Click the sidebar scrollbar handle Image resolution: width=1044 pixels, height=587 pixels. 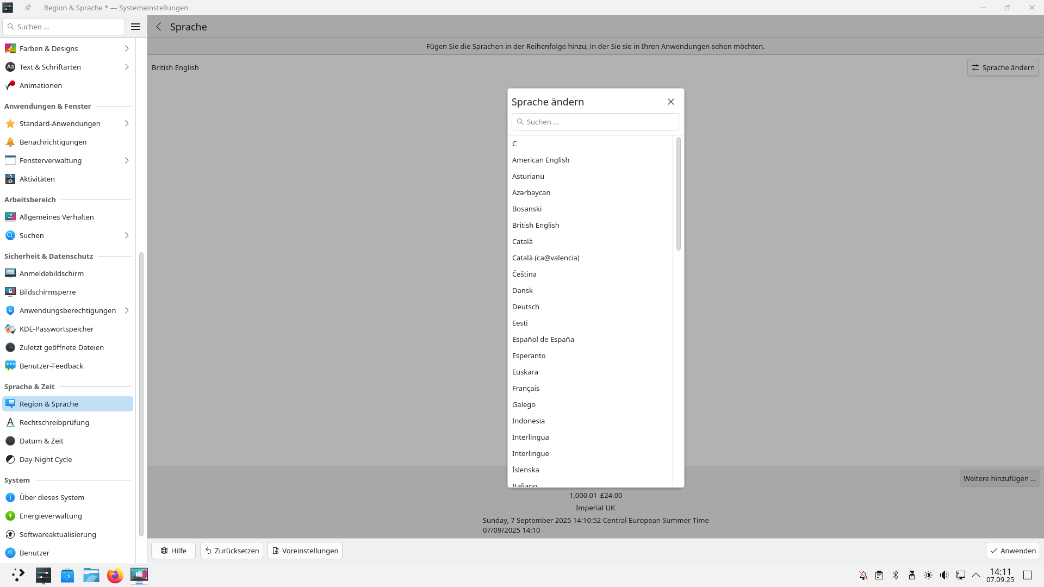141,394
